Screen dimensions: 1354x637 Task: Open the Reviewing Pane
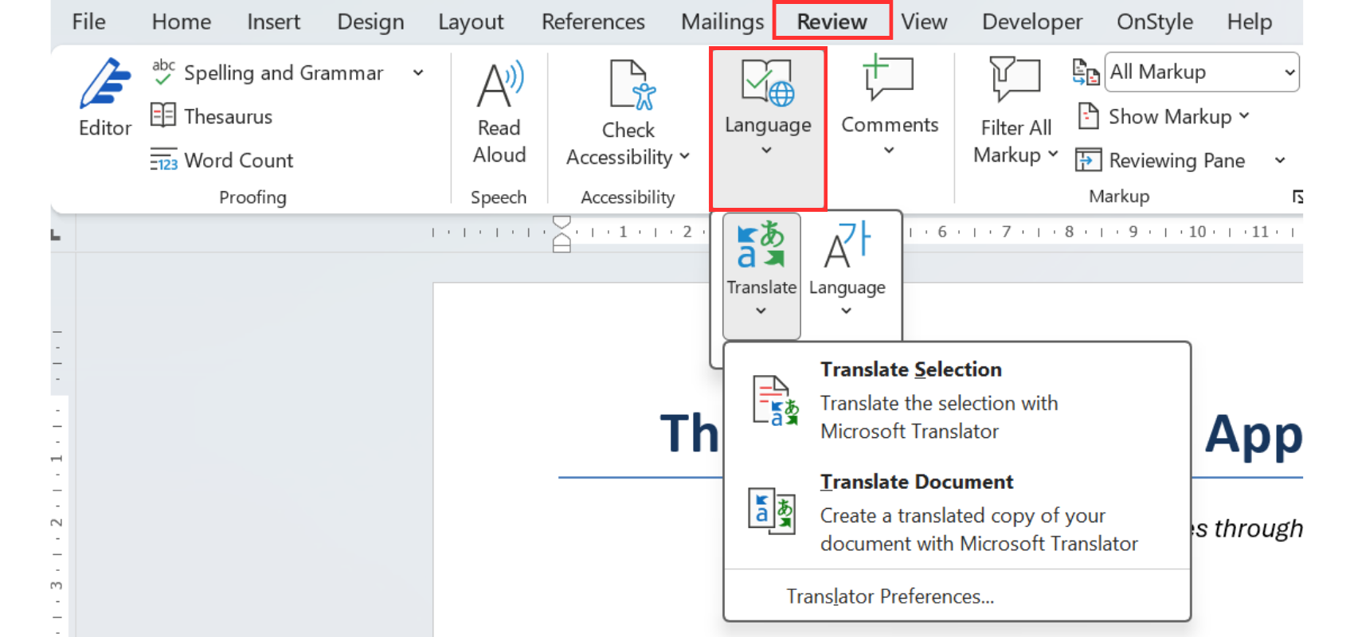pyautogui.click(x=1162, y=160)
